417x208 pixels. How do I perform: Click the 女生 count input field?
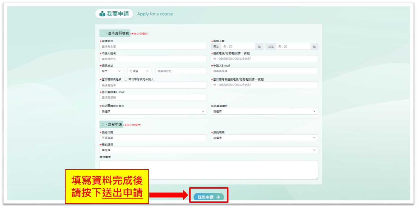(x=293, y=46)
